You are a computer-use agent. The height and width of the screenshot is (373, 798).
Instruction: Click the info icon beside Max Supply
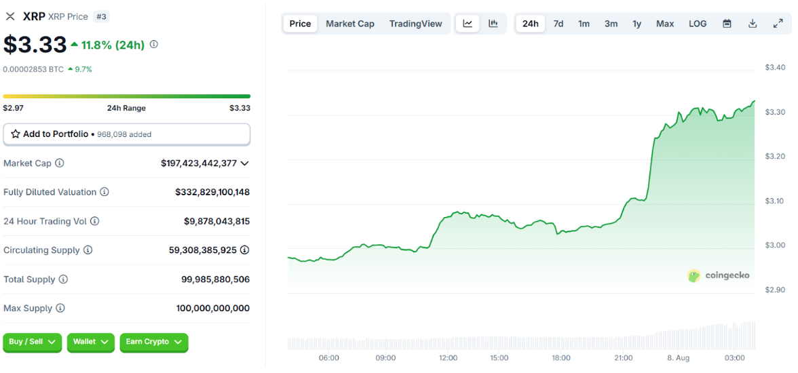[x=60, y=309]
